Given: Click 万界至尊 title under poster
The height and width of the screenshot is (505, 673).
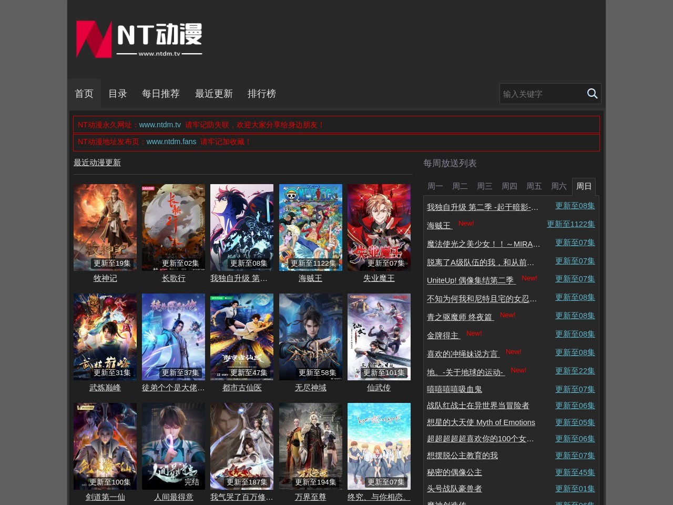Looking at the screenshot, I should [x=311, y=497].
